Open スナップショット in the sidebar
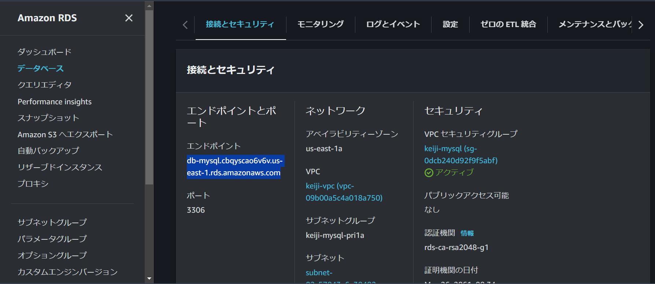 point(48,118)
